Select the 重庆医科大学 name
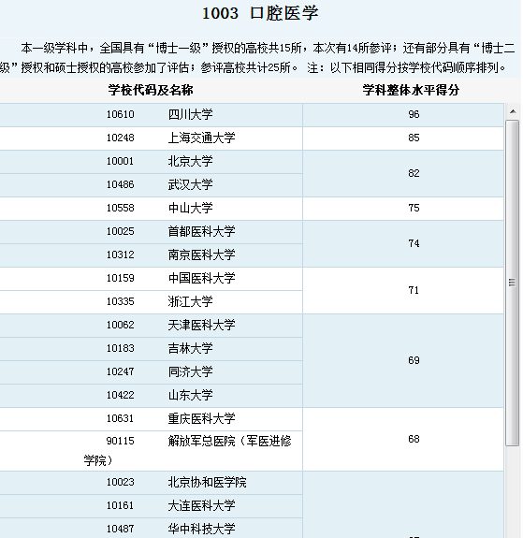523x538 pixels. pyautogui.click(x=202, y=418)
